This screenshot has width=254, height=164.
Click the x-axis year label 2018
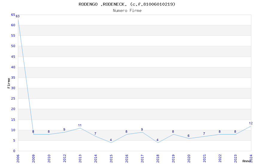tap(158, 158)
